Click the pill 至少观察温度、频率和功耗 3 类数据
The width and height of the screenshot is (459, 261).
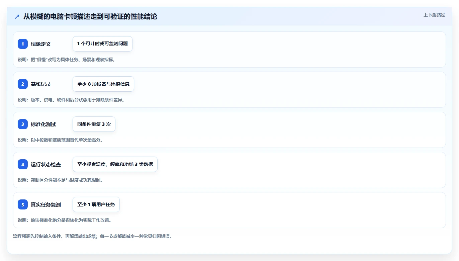[115, 164]
